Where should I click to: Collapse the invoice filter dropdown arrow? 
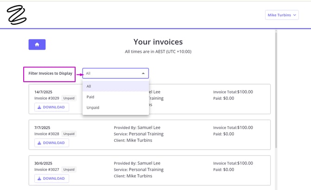[143, 73]
